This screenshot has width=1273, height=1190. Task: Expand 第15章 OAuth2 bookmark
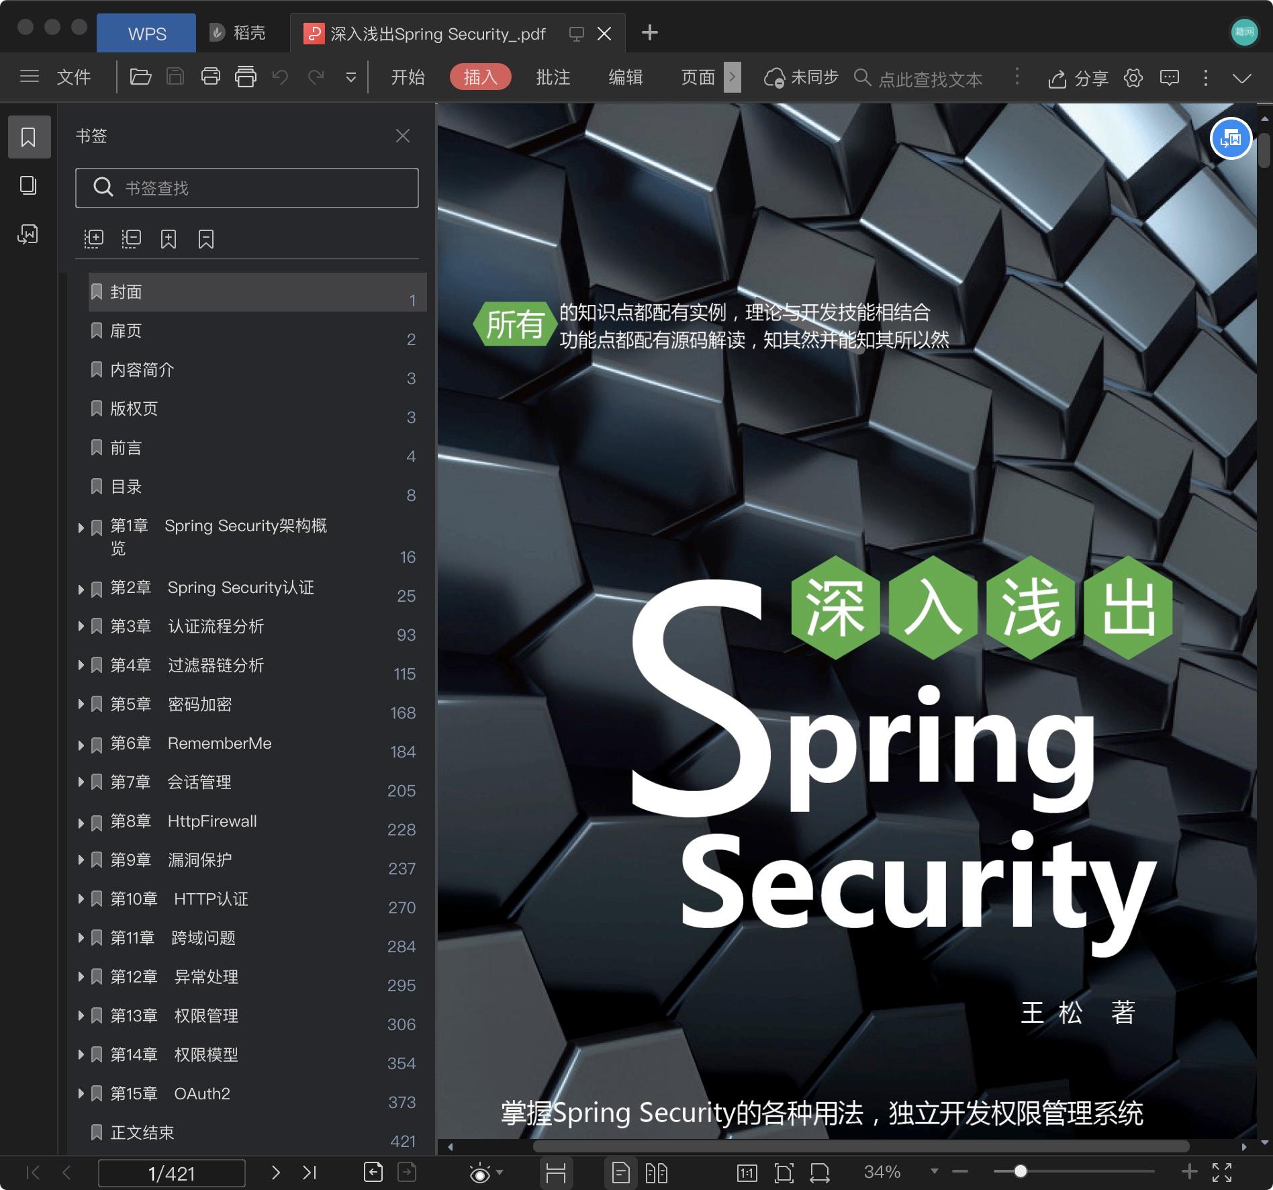[x=81, y=1095]
